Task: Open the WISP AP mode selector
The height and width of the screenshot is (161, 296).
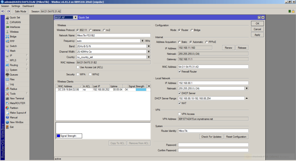Action: [x=76, y=18]
